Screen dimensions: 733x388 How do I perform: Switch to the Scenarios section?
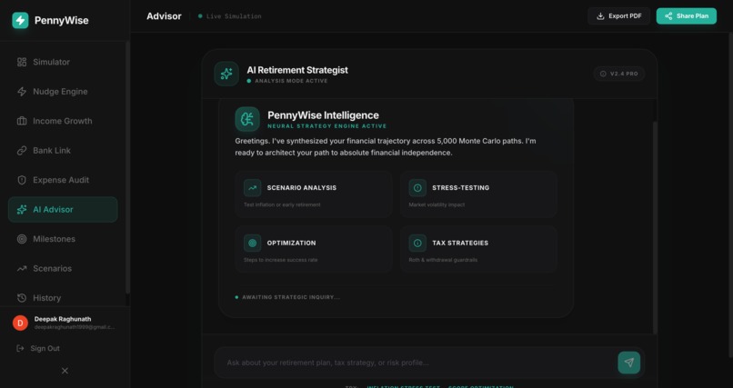(63, 268)
